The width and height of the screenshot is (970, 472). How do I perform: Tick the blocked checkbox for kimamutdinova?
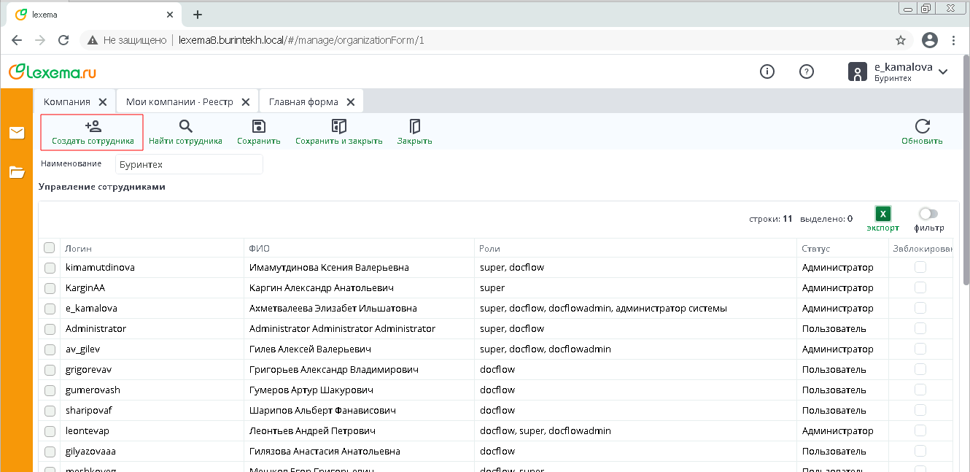920,268
